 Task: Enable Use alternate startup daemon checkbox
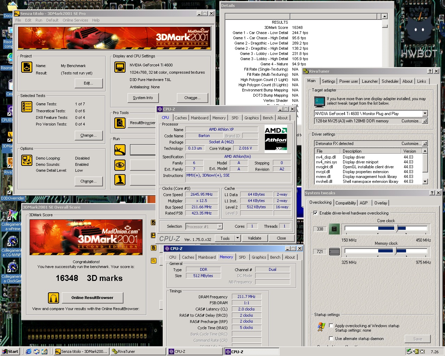[x=331, y=338]
